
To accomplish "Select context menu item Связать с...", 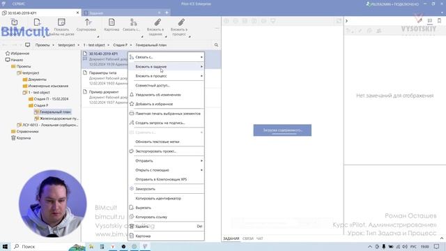I will pos(166,57).
